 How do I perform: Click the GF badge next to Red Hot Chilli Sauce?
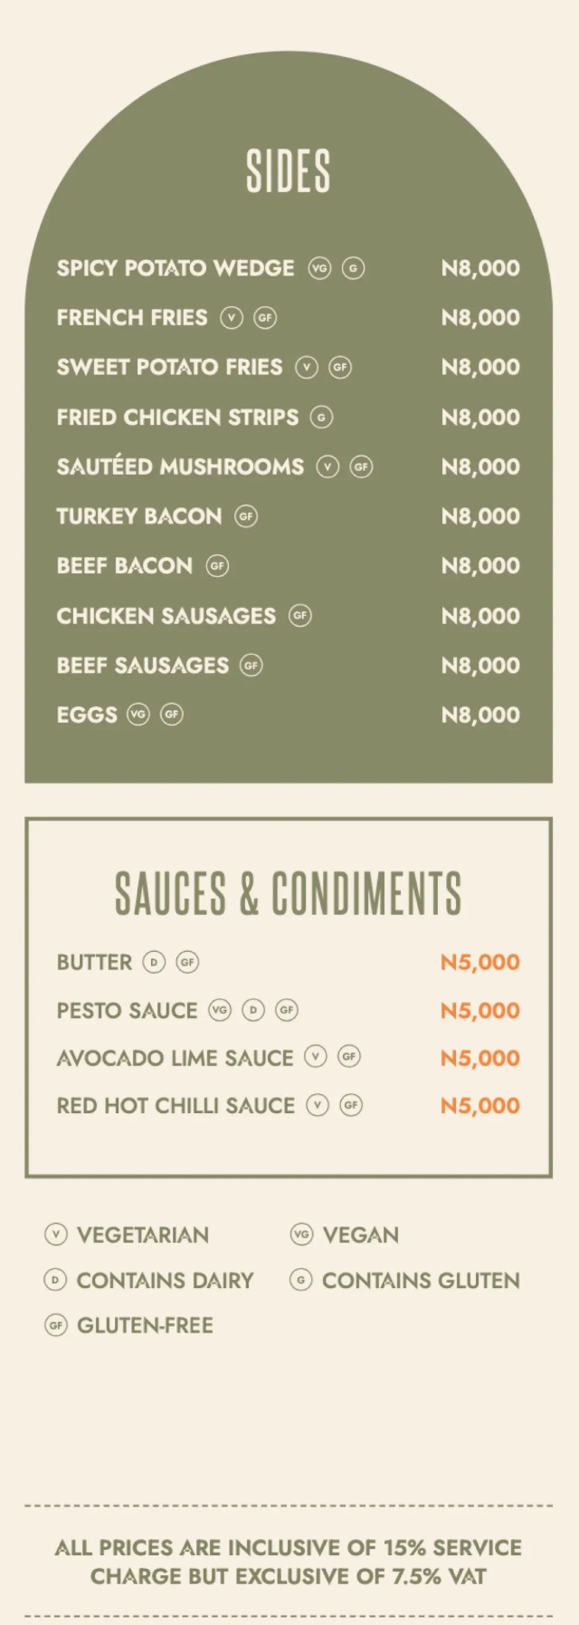pos(351,1105)
